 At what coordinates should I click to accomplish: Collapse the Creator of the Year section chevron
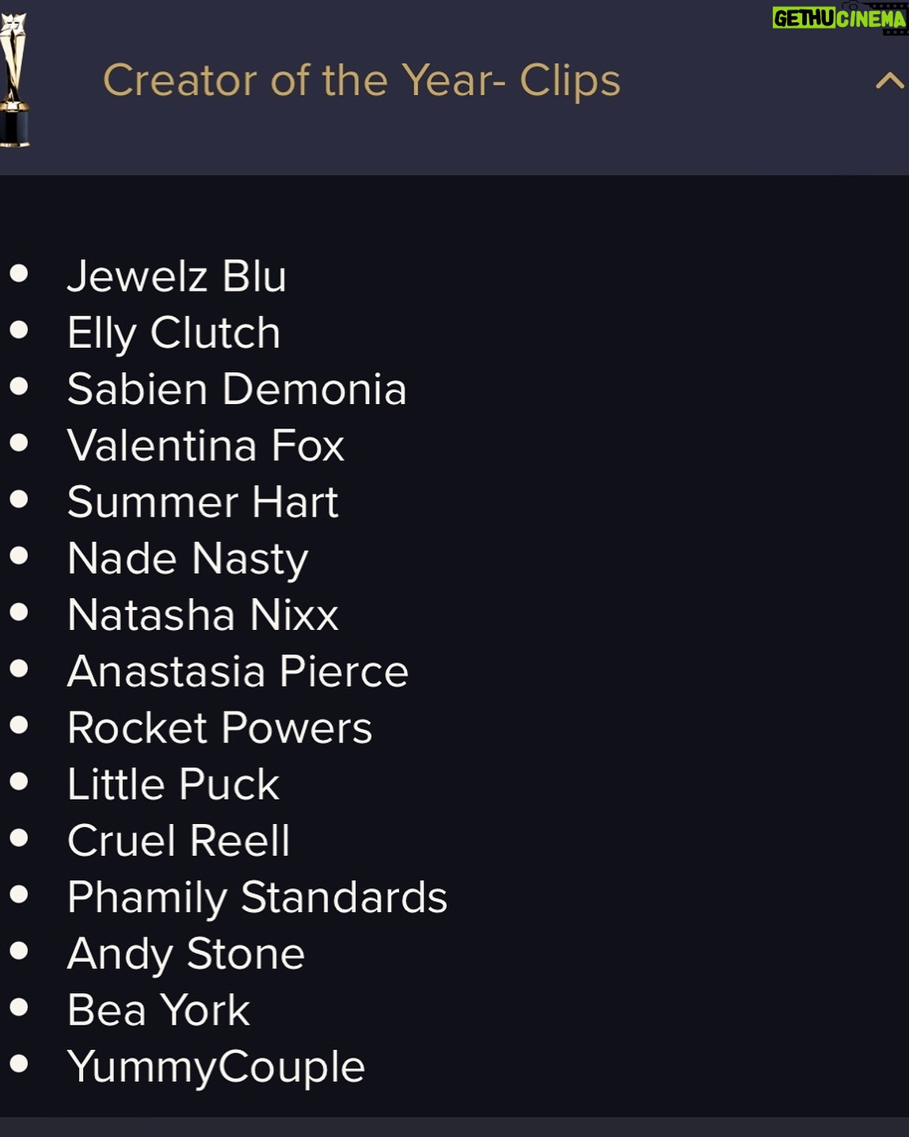[x=890, y=80]
